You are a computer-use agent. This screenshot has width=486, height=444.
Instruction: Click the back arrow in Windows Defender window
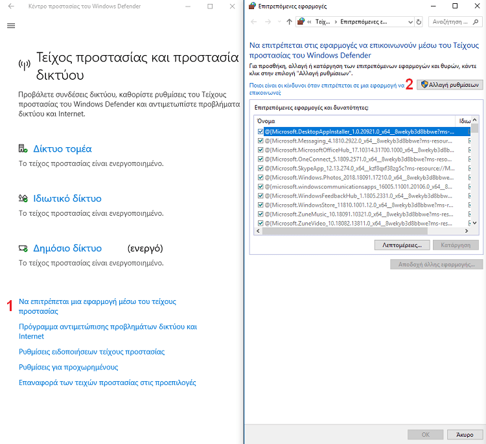tap(11, 6)
